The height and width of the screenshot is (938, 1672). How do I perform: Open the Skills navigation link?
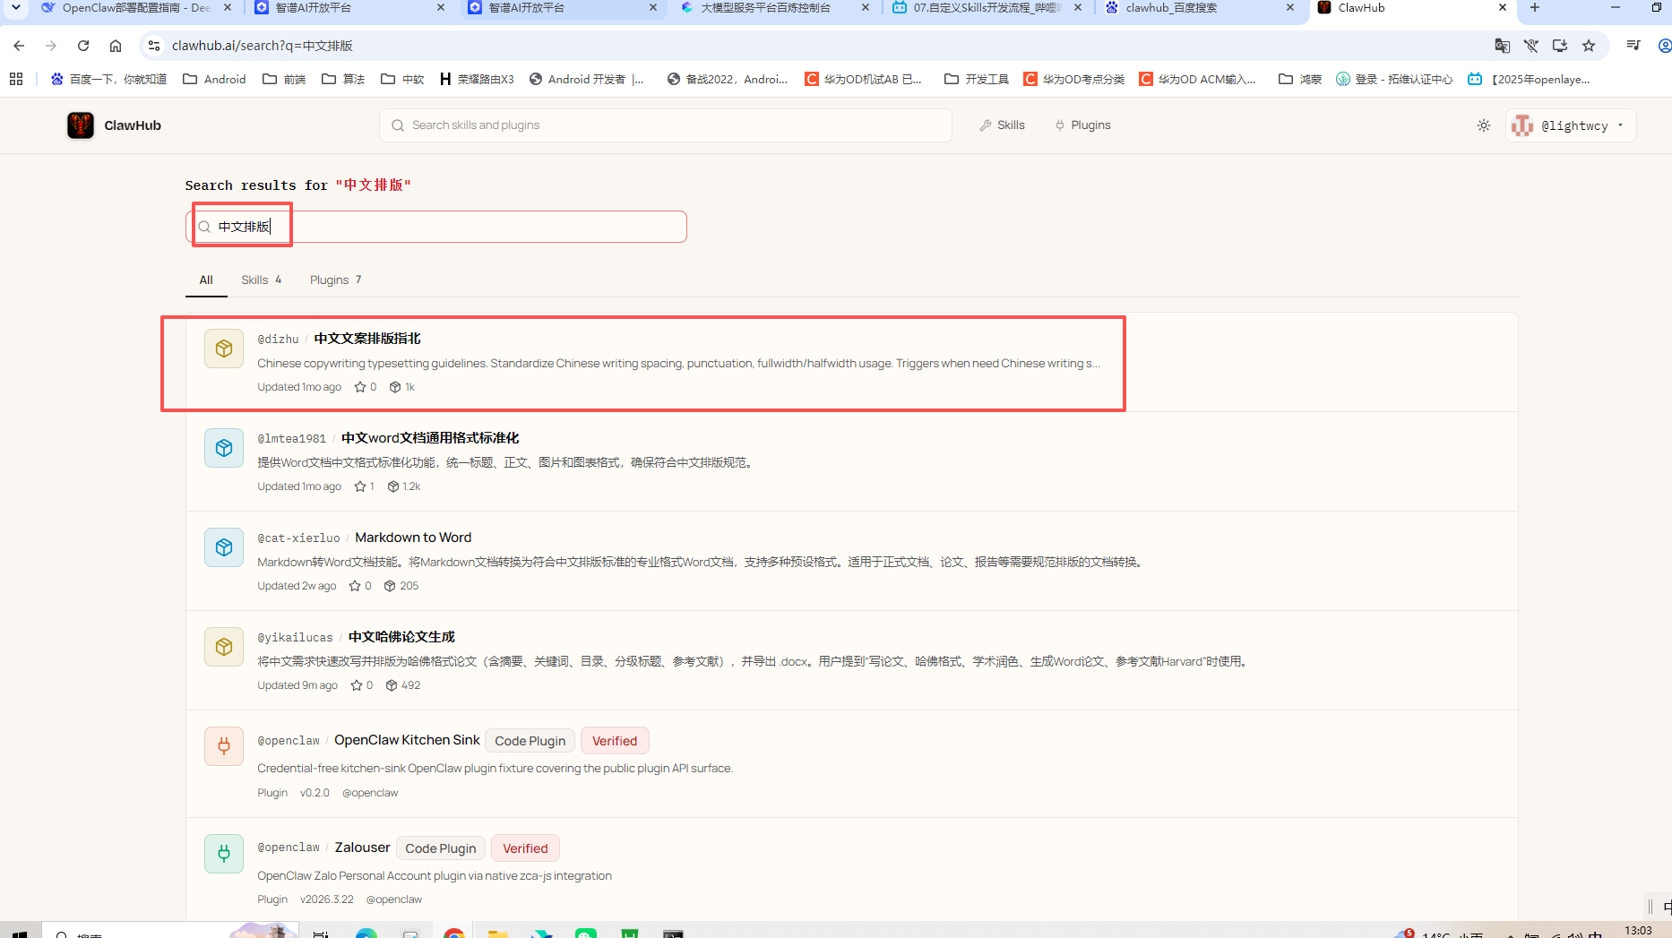click(1002, 125)
